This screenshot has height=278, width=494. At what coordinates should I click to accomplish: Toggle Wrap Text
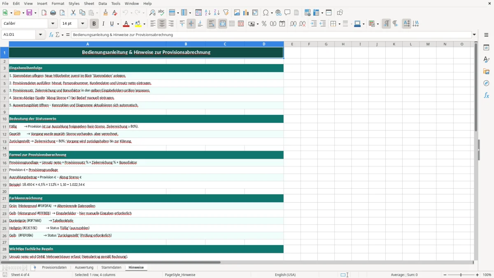pos(212,24)
